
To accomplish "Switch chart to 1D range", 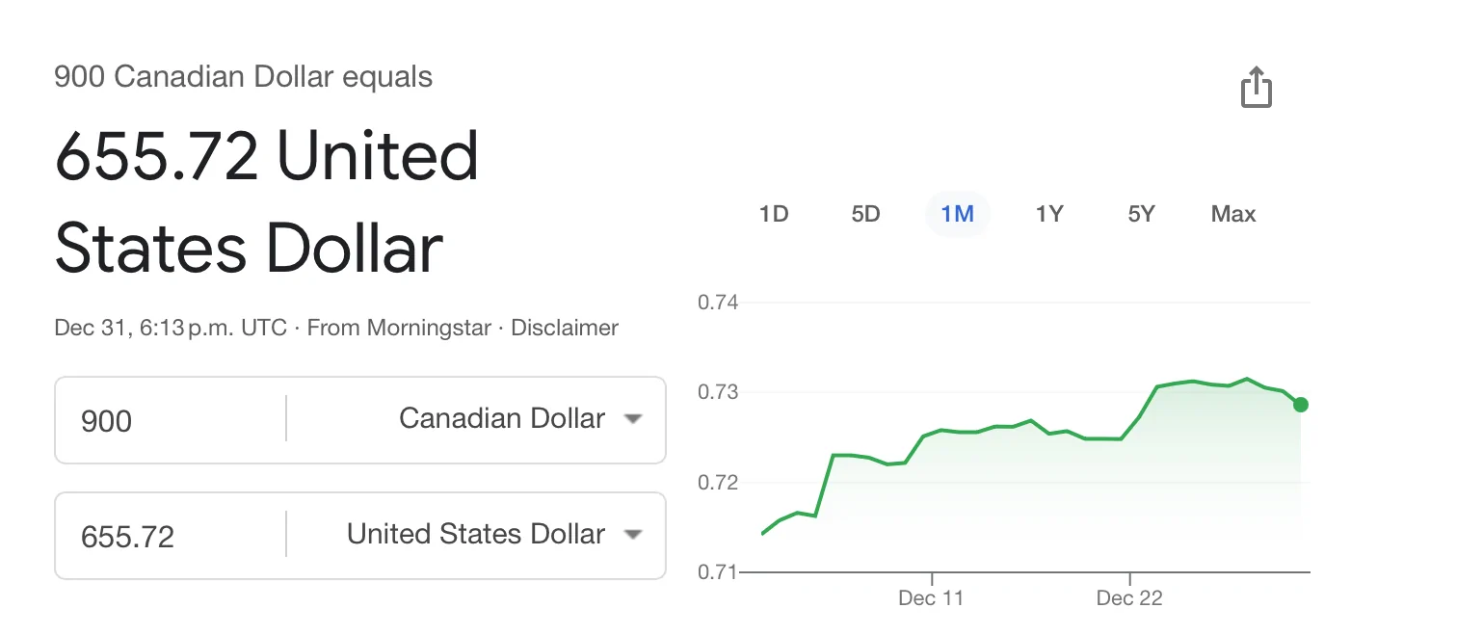I will [x=774, y=214].
